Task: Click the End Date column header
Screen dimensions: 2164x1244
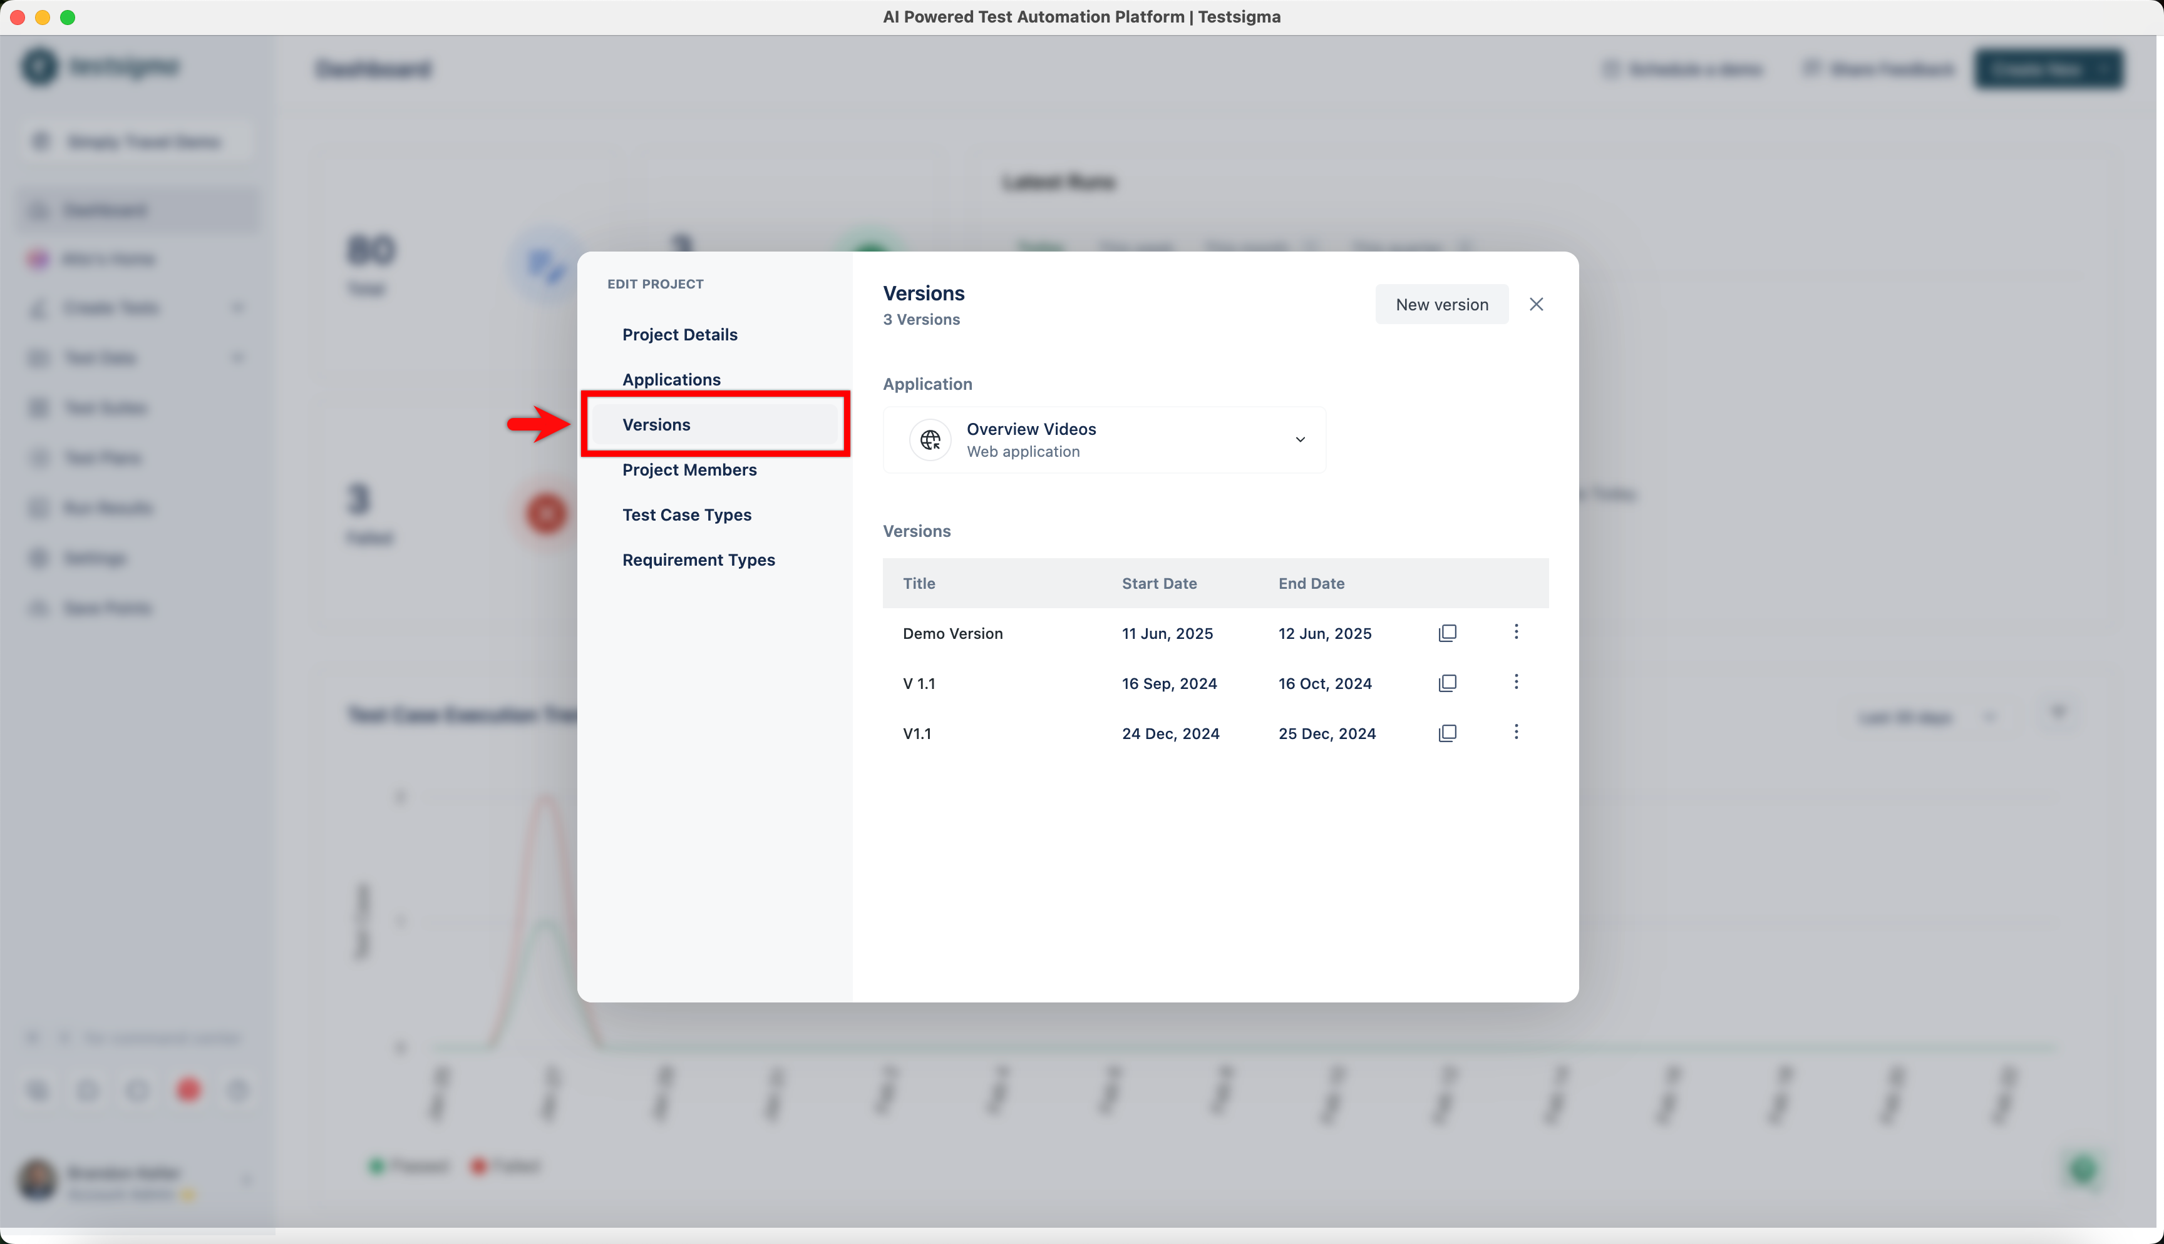Action: pyautogui.click(x=1311, y=584)
